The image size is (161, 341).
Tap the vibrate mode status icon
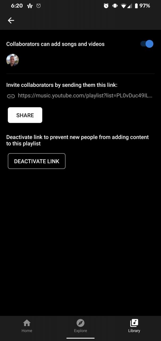click(x=115, y=6)
